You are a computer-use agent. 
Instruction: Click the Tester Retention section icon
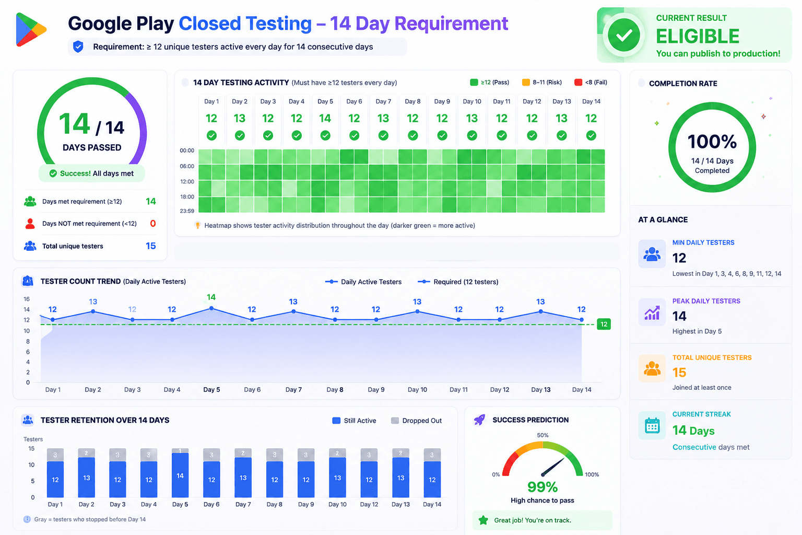click(28, 420)
